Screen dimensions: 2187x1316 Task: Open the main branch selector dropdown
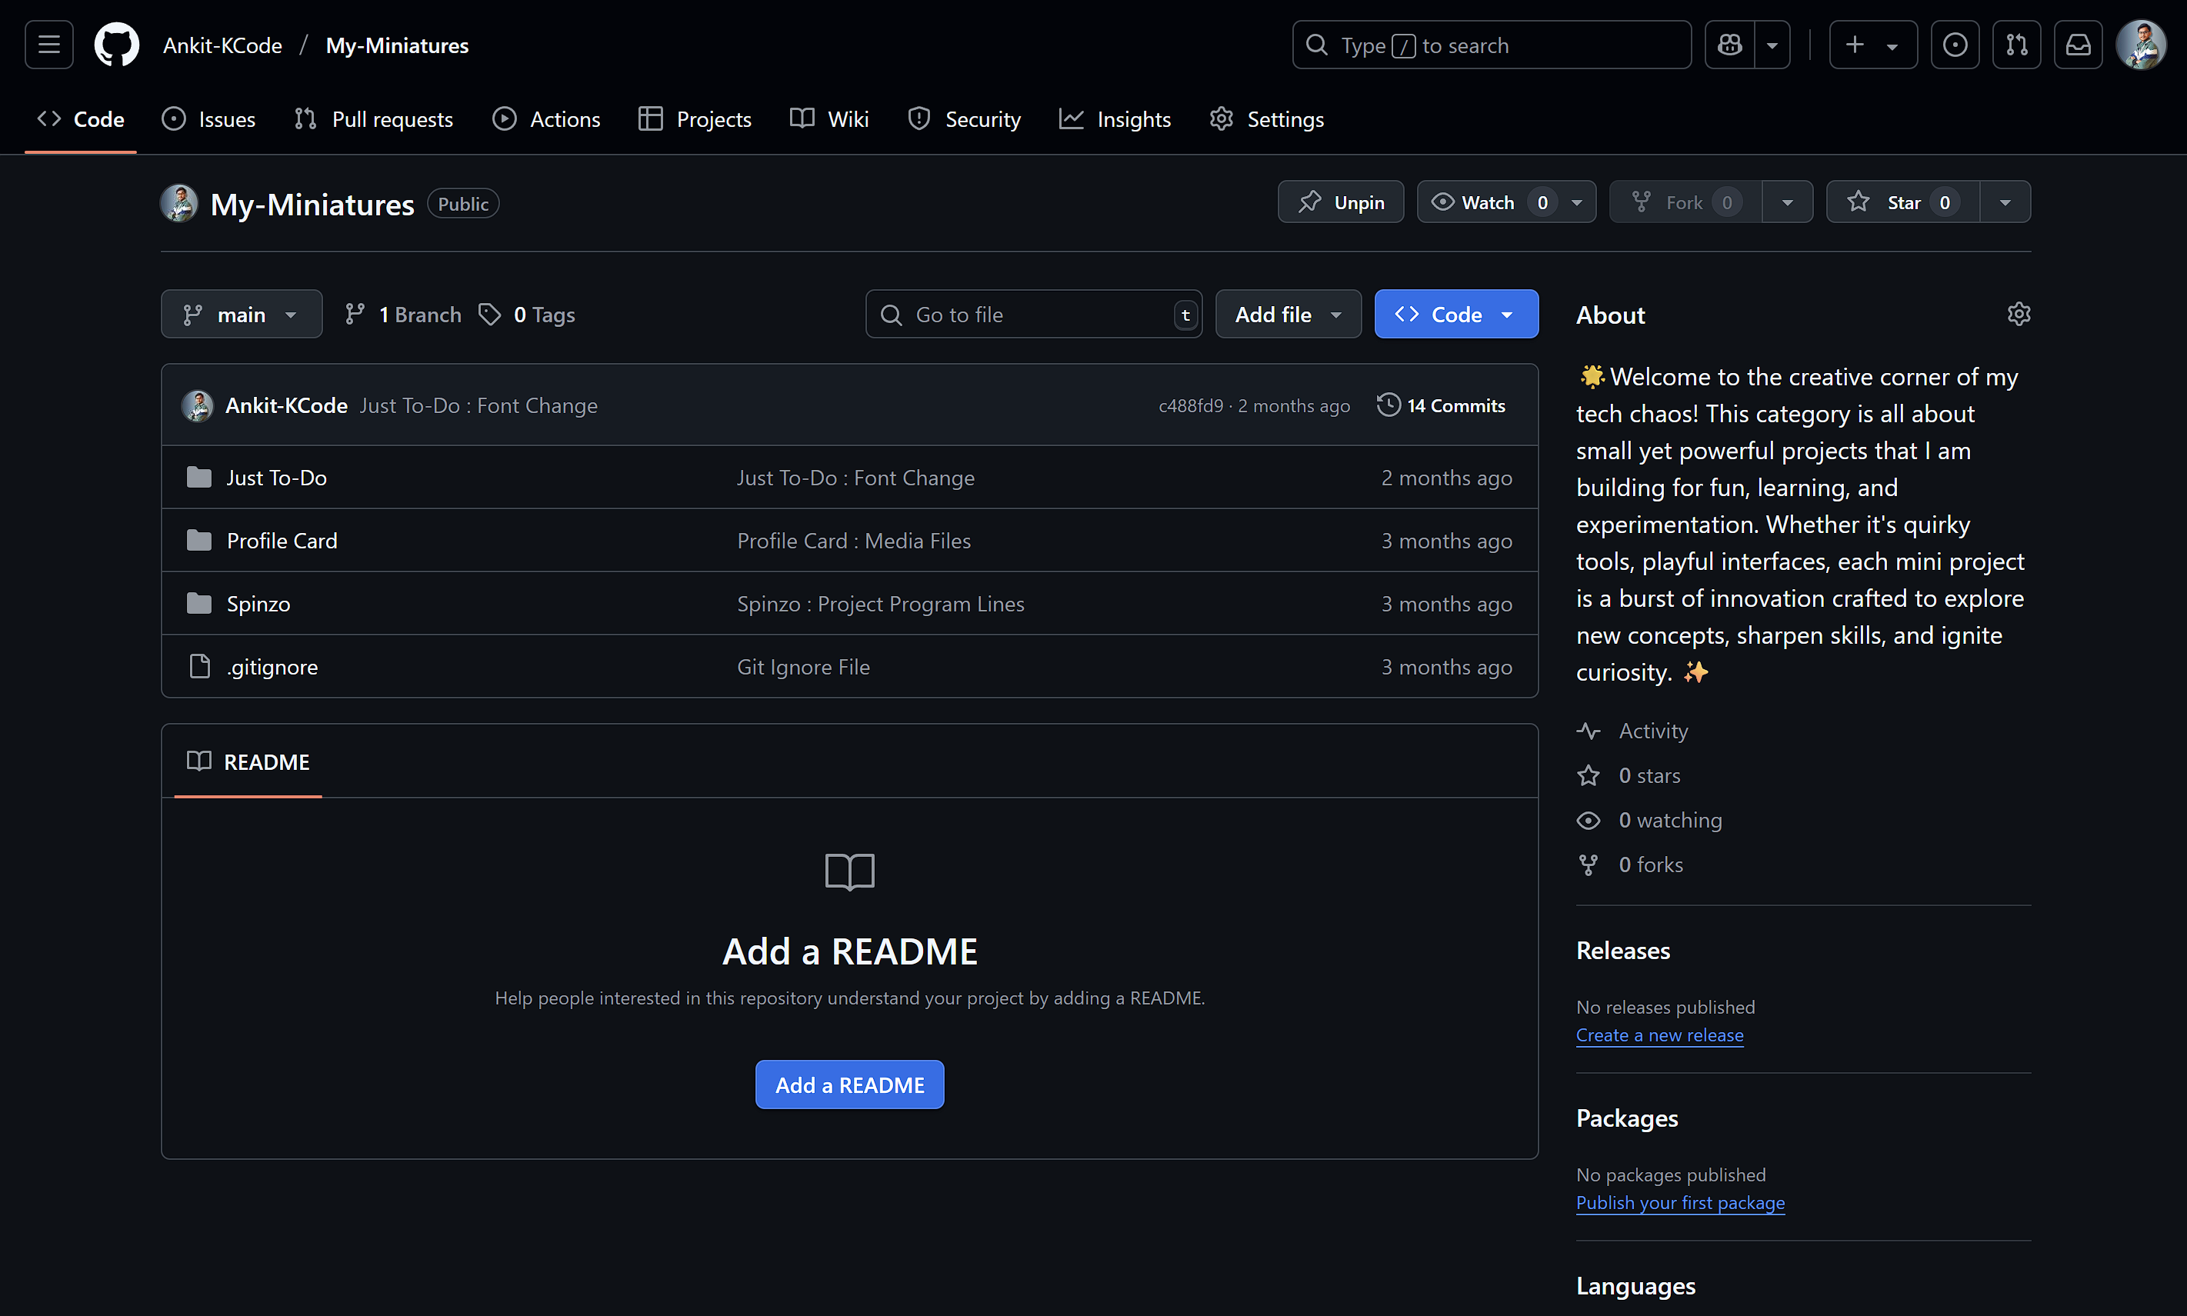coord(242,314)
